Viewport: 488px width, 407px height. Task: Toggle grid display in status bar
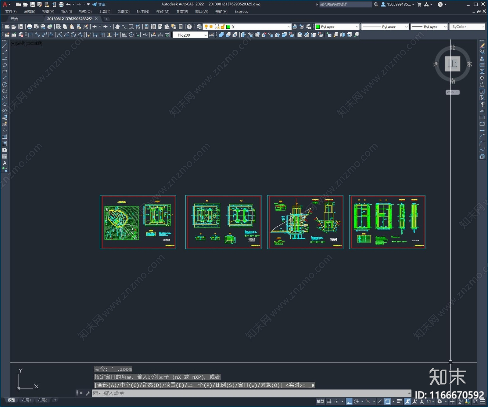[329, 401]
